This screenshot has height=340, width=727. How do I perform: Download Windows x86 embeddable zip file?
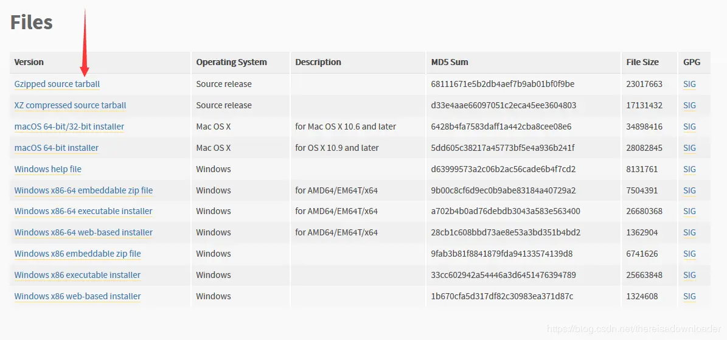point(77,254)
